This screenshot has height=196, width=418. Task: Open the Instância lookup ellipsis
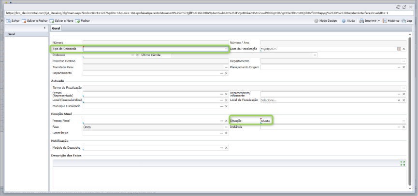[399, 127]
